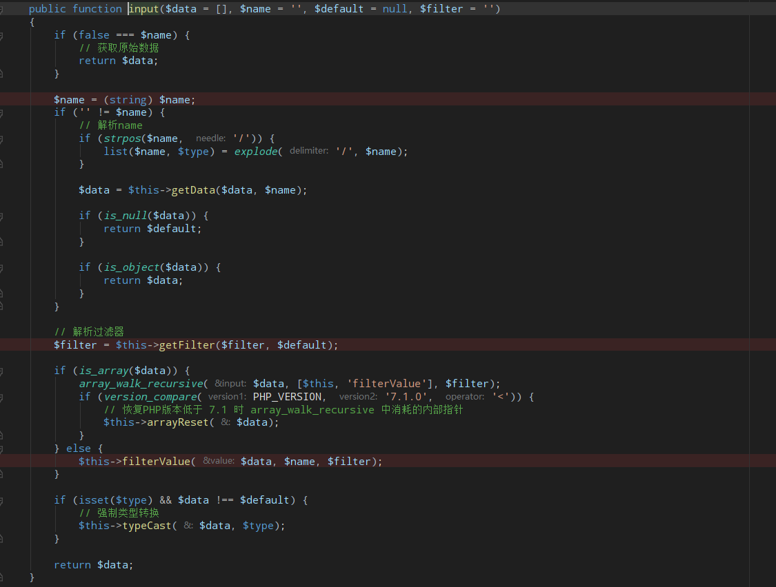This screenshot has height=587, width=776.
Task: Click the "'7.1.0'" version string
Action: coord(406,397)
